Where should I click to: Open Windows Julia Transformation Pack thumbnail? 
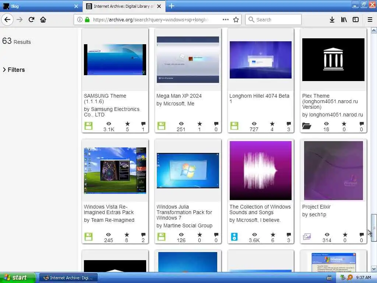[188, 170]
